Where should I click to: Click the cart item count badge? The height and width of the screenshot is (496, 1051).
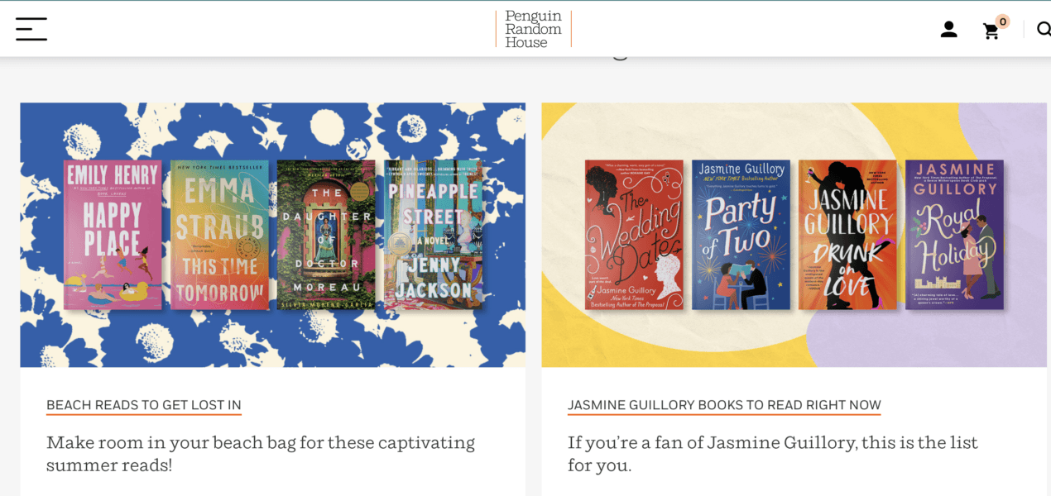(1001, 21)
